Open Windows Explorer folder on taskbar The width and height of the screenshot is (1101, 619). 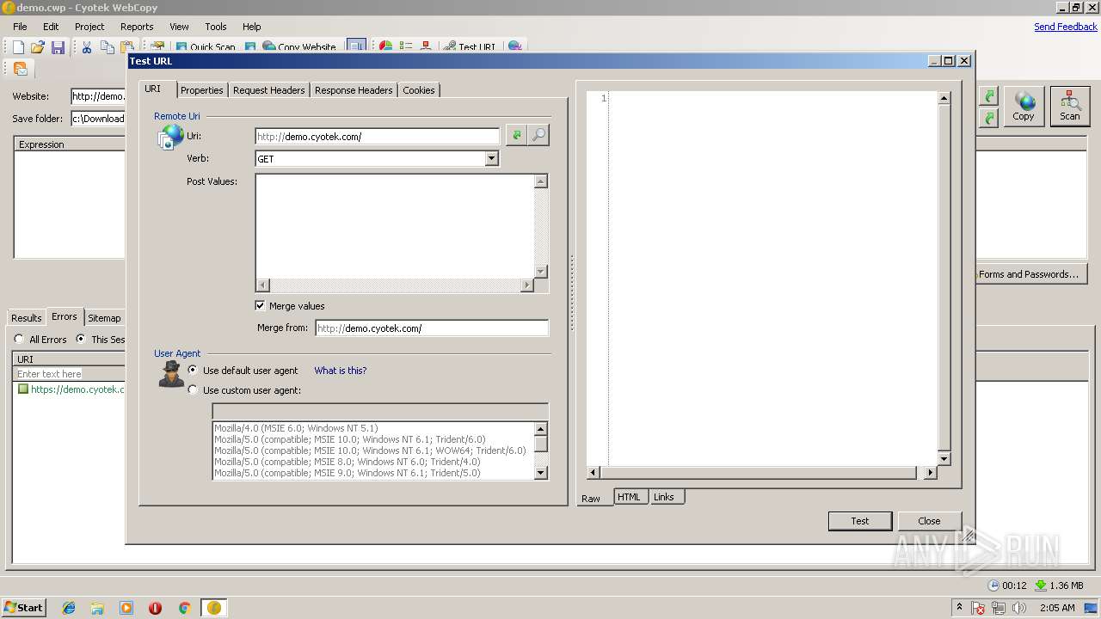pos(97,608)
